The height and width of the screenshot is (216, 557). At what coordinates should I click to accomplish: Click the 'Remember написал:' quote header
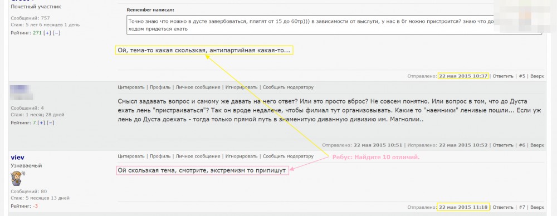(150, 10)
